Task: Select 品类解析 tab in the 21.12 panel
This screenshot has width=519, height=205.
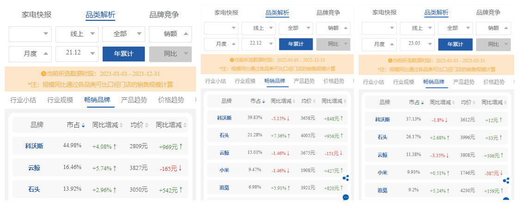Action: (100, 15)
